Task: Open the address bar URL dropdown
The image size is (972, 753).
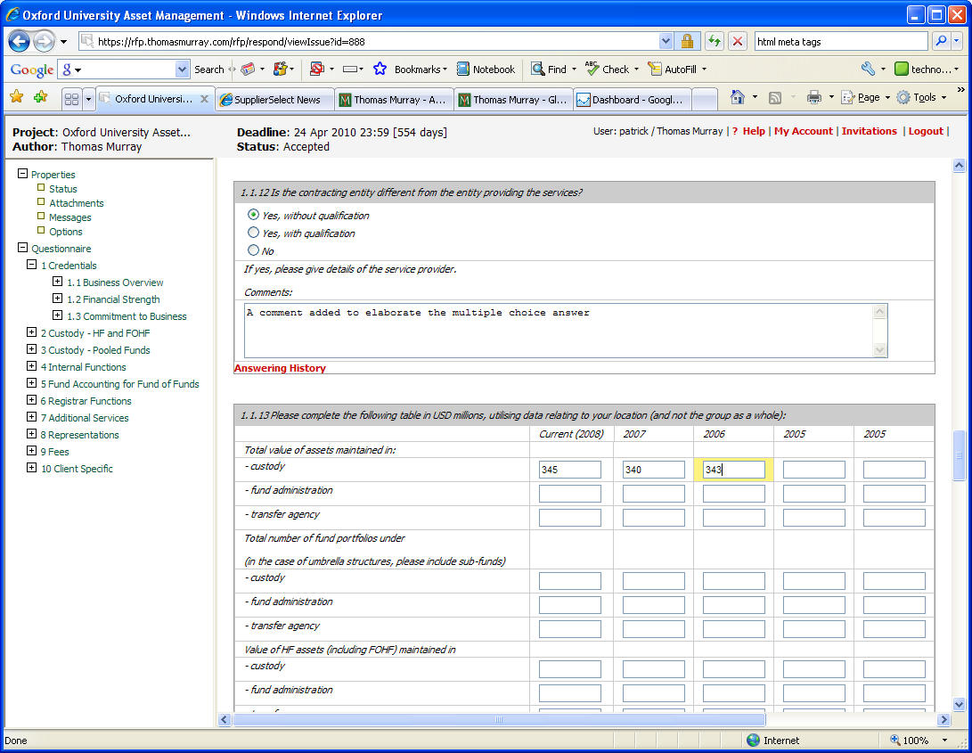Action: [666, 42]
